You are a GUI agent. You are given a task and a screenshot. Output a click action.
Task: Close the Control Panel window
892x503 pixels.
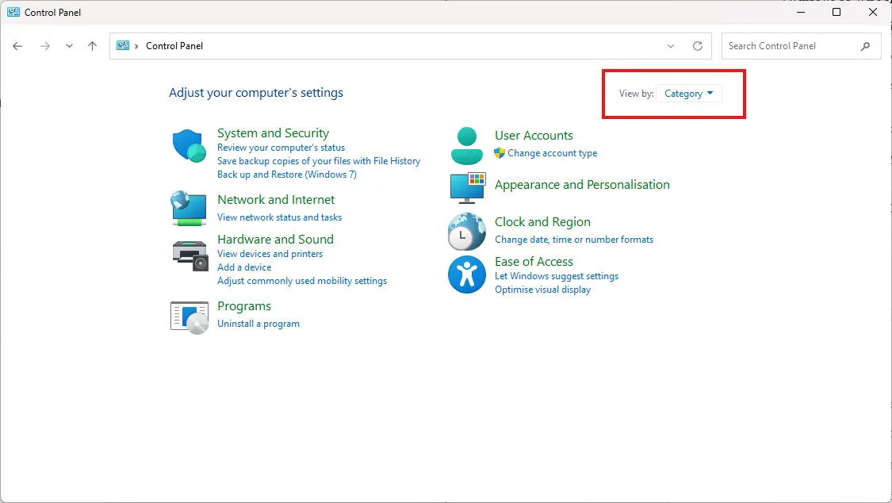(x=873, y=12)
